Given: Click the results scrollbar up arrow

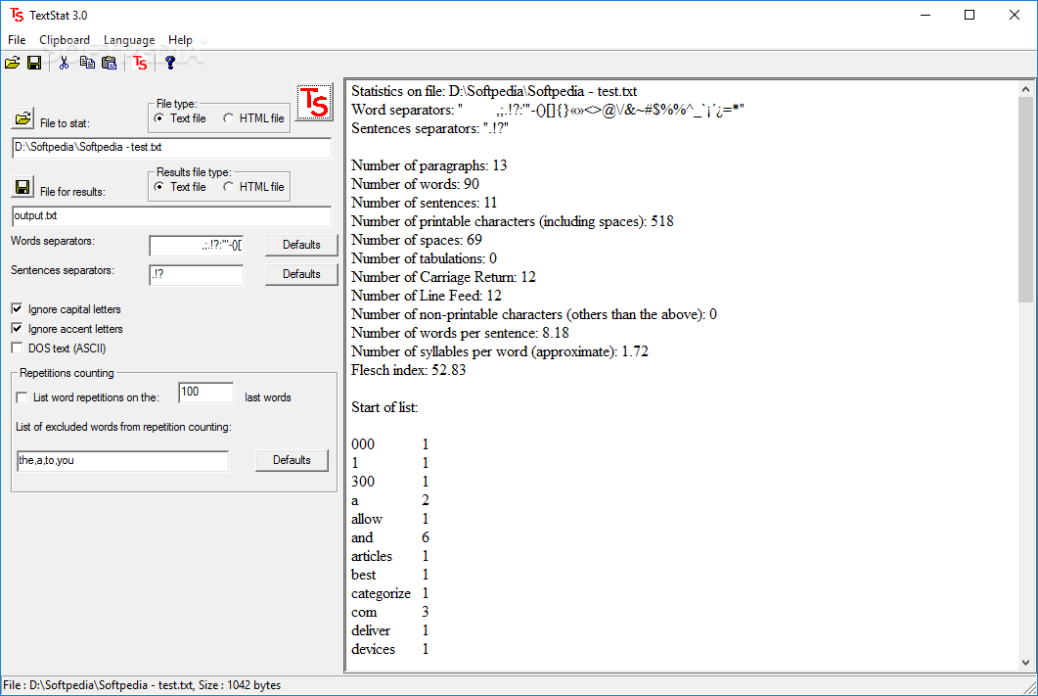Looking at the screenshot, I should point(1025,89).
